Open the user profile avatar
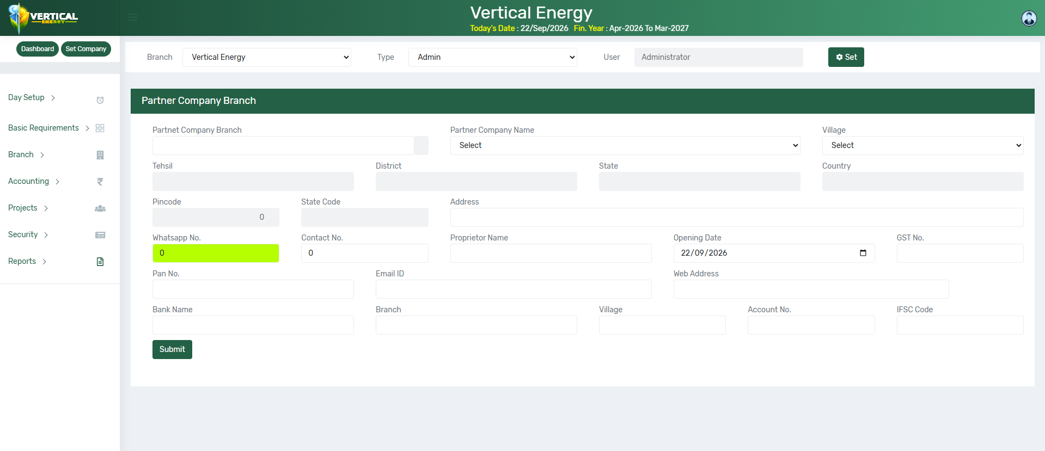1045x451 pixels. click(1029, 18)
